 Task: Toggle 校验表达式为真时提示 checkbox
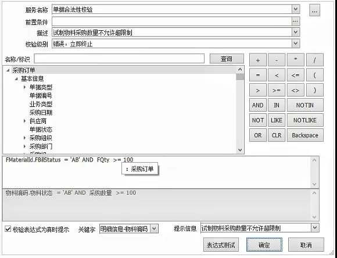(x=8, y=229)
